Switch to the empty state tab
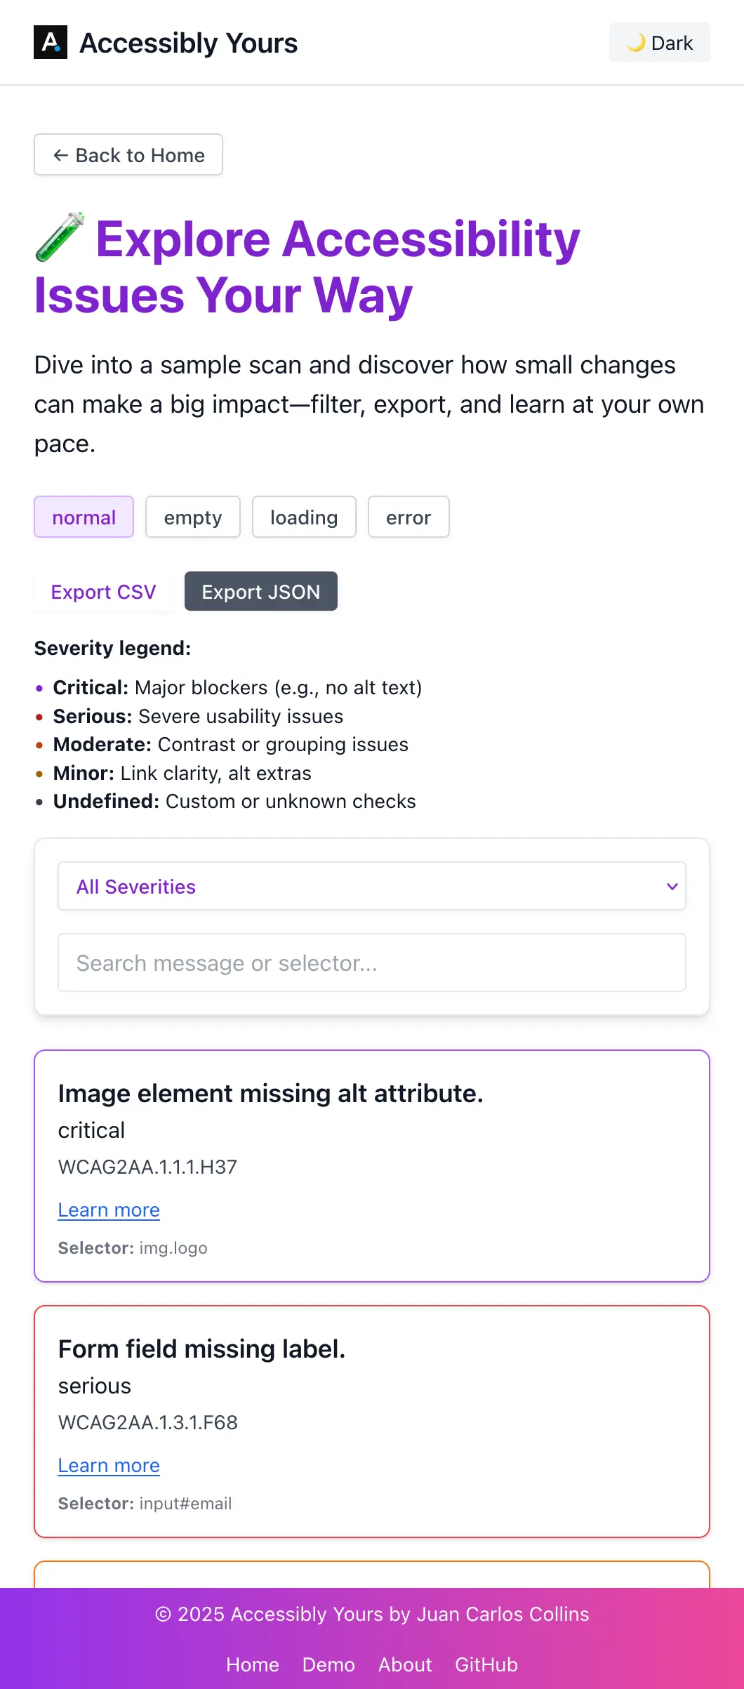The width and height of the screenshot is (744, 1689). tap(193, 517)
